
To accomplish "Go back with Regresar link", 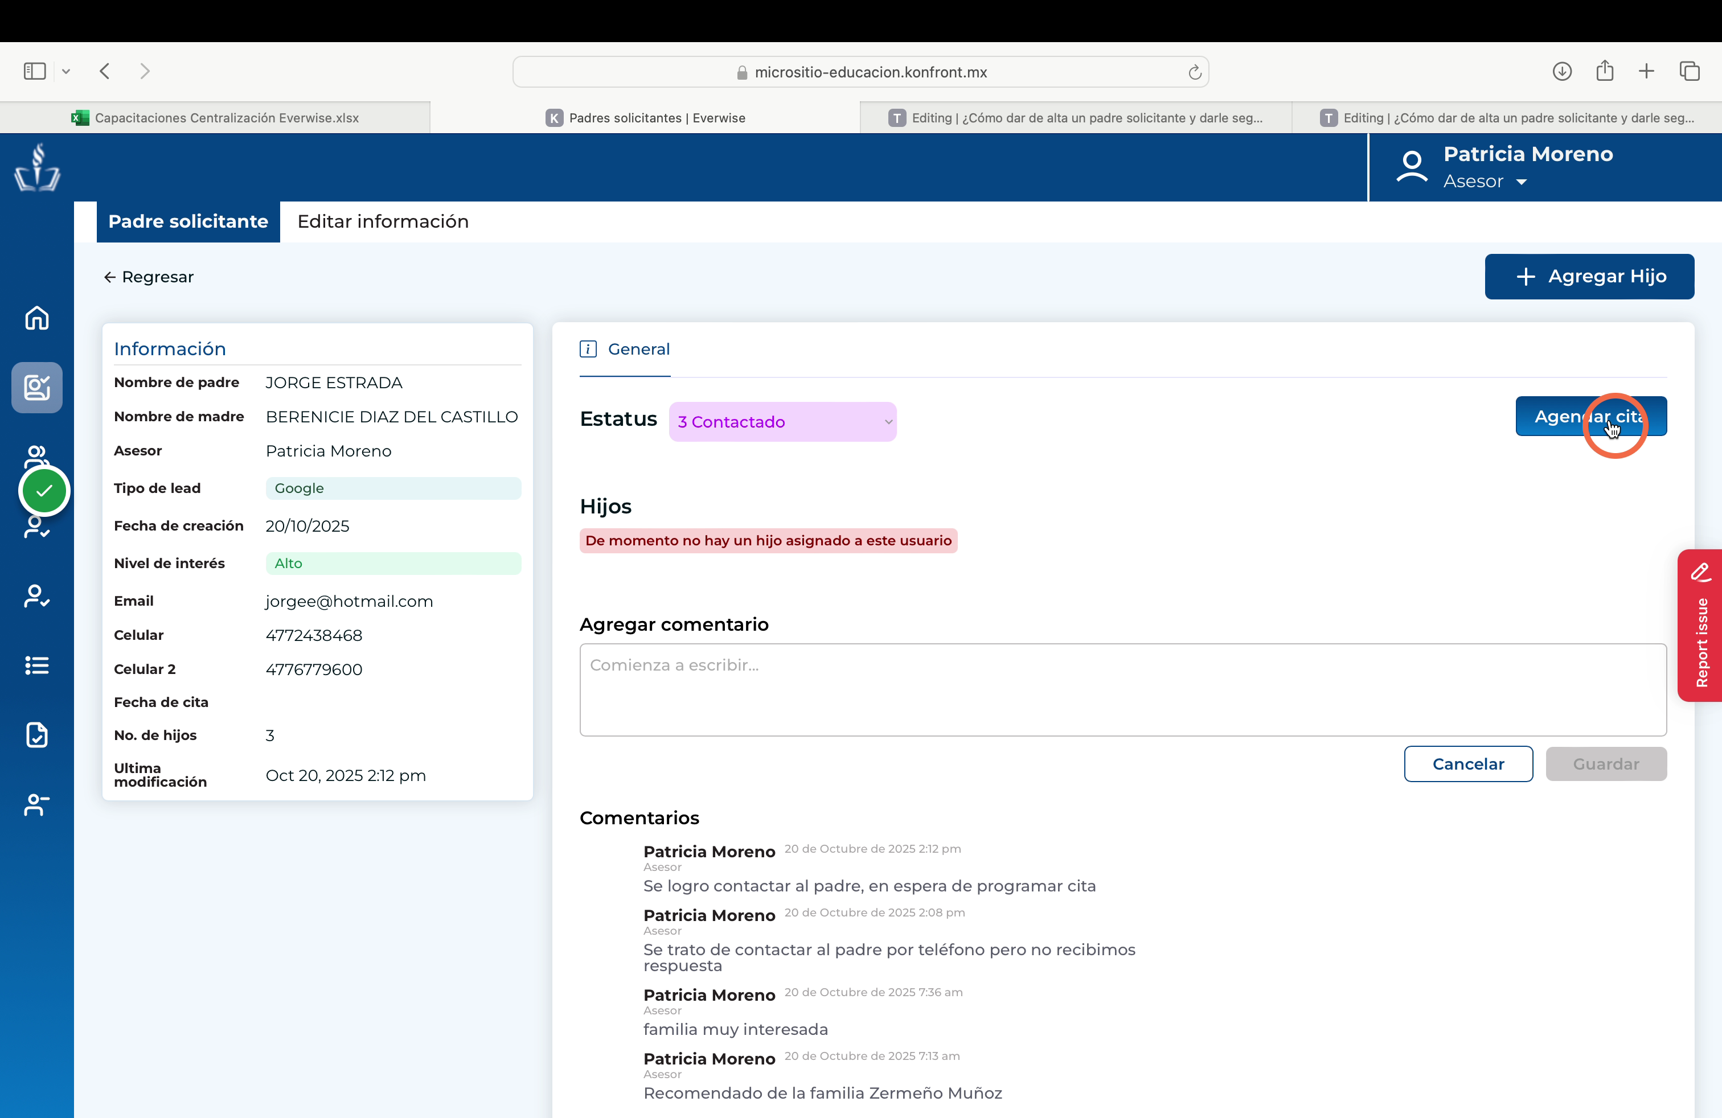I will point(148,277).
